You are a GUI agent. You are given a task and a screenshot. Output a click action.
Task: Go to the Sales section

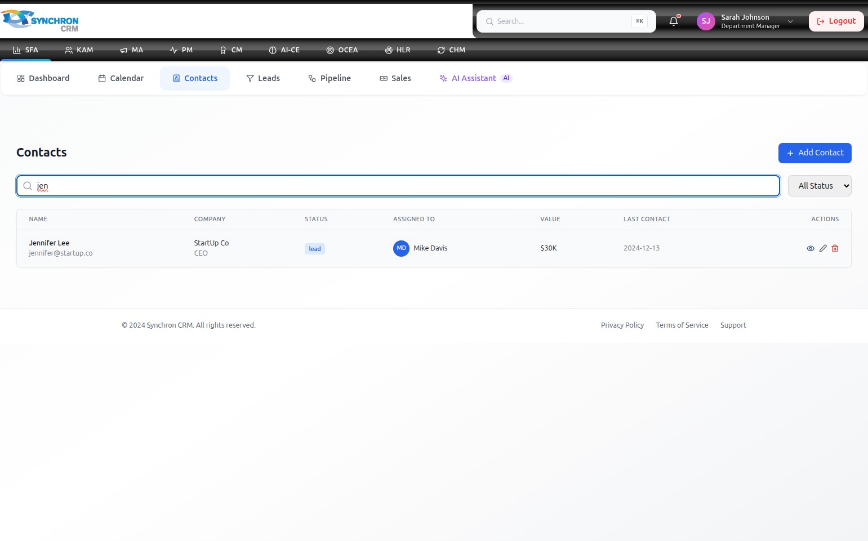[x=395, y=78]
